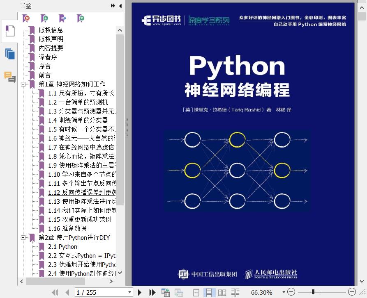367x298 pixels.
Task: Click bookmark panel scroll left arrow
Action: pos(22,282)
